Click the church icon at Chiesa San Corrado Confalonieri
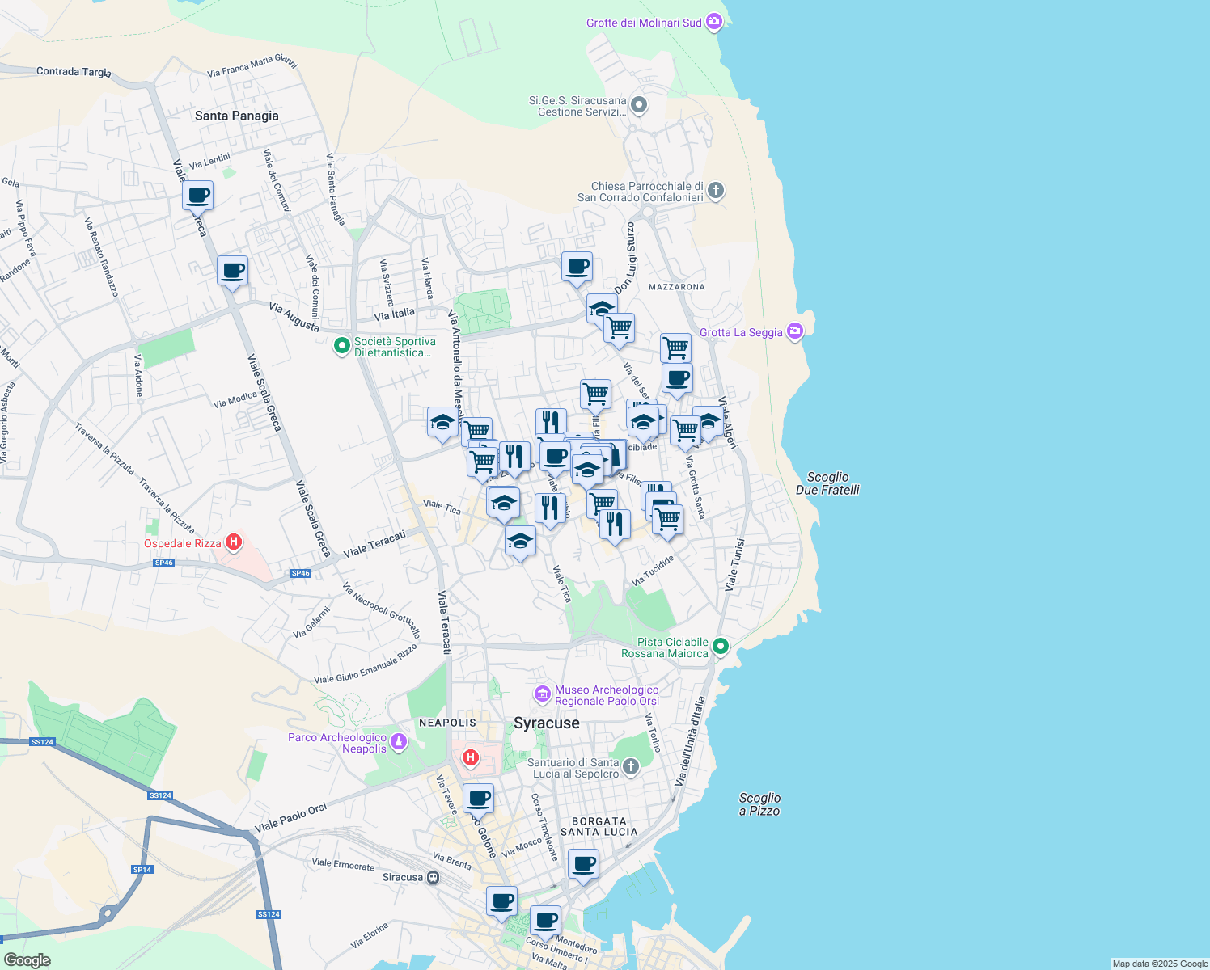The width and height of the screenshot is (1210, 970). pos(715,191)
